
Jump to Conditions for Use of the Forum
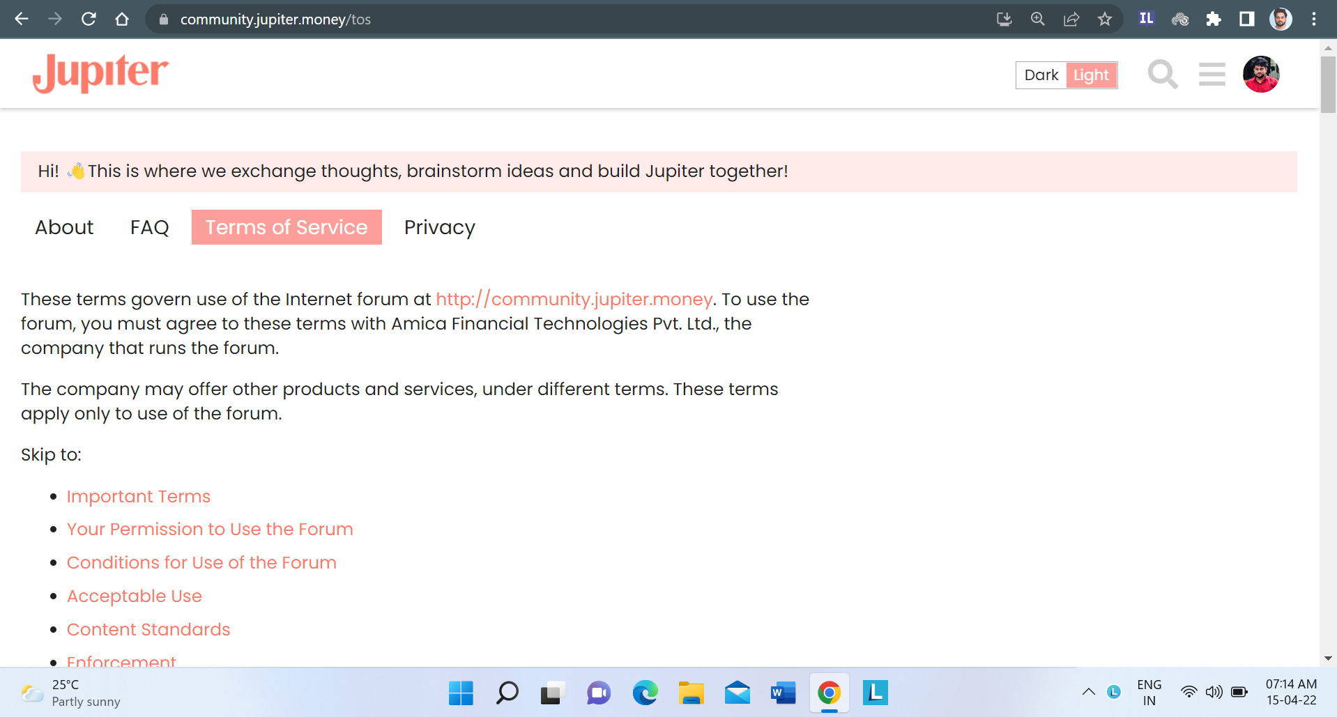(x=201, y=562)
